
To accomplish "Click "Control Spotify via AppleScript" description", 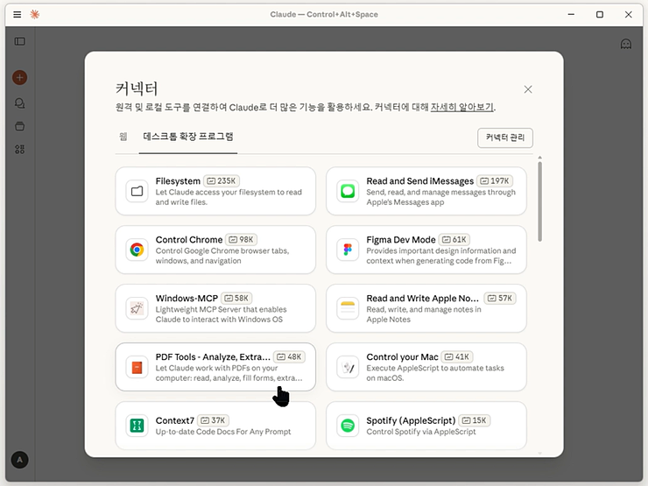I will 421,432.
